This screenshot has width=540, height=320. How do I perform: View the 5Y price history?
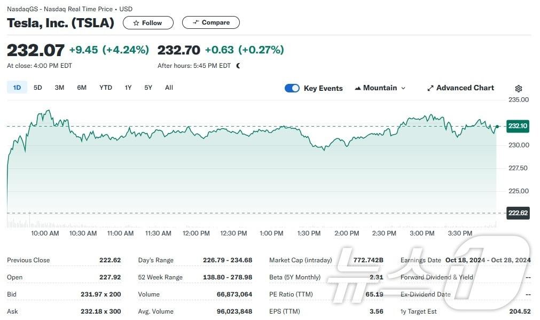click(148, 88)
